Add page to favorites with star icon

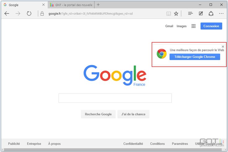(176, 14)
